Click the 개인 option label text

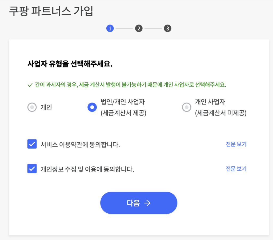46,107
